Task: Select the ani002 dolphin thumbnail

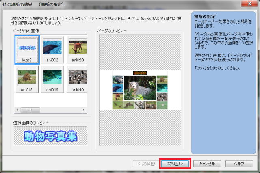Action: click(52, 50)
